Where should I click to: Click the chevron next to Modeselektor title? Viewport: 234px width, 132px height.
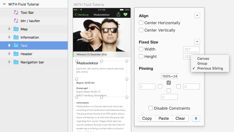[x=100, y=63]
